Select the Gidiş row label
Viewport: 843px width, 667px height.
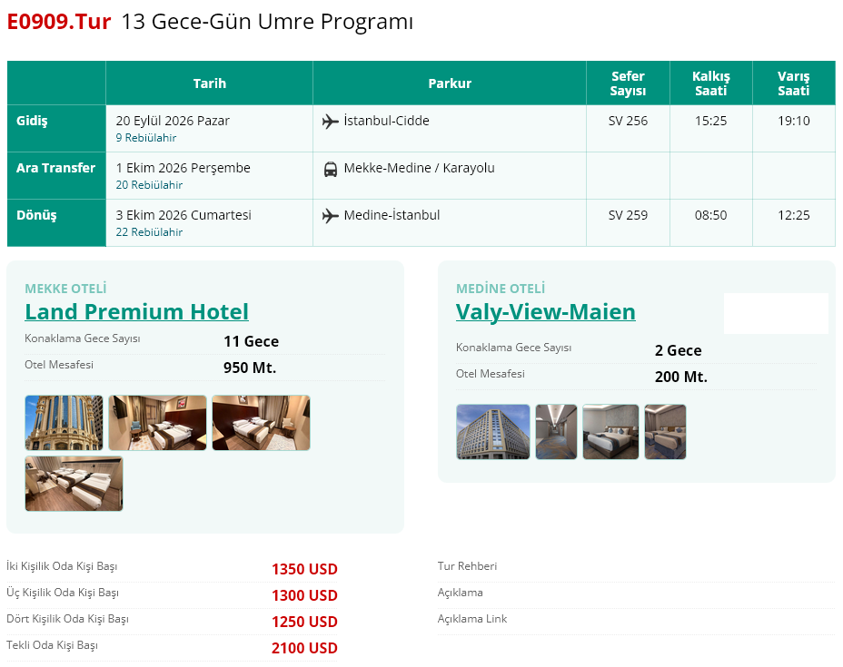(x=33, y=121)
